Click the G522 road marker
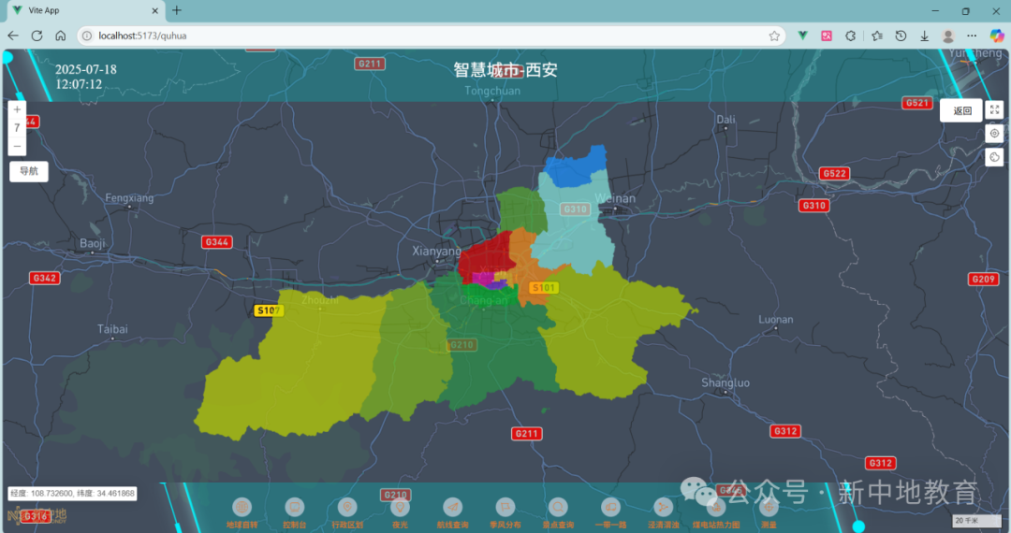The image size is (1011, 533). click(834, 174)
